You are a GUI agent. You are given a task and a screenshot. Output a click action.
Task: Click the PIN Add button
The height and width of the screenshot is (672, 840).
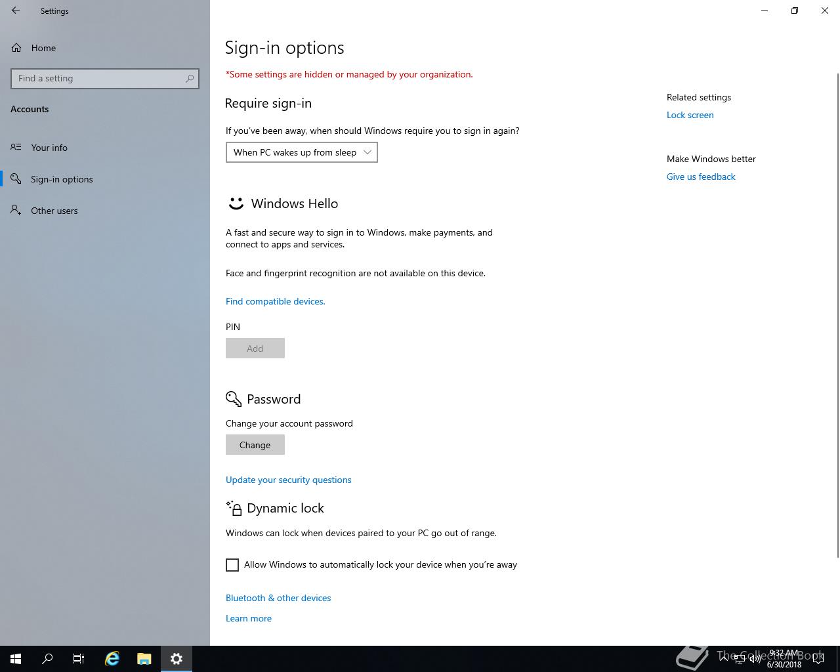[x=255, y=348]
